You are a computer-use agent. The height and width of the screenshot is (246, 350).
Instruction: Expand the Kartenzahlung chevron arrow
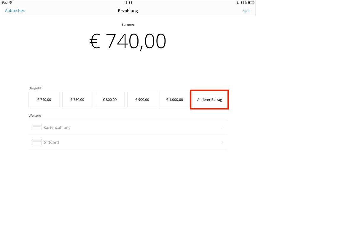click(222, 128)
